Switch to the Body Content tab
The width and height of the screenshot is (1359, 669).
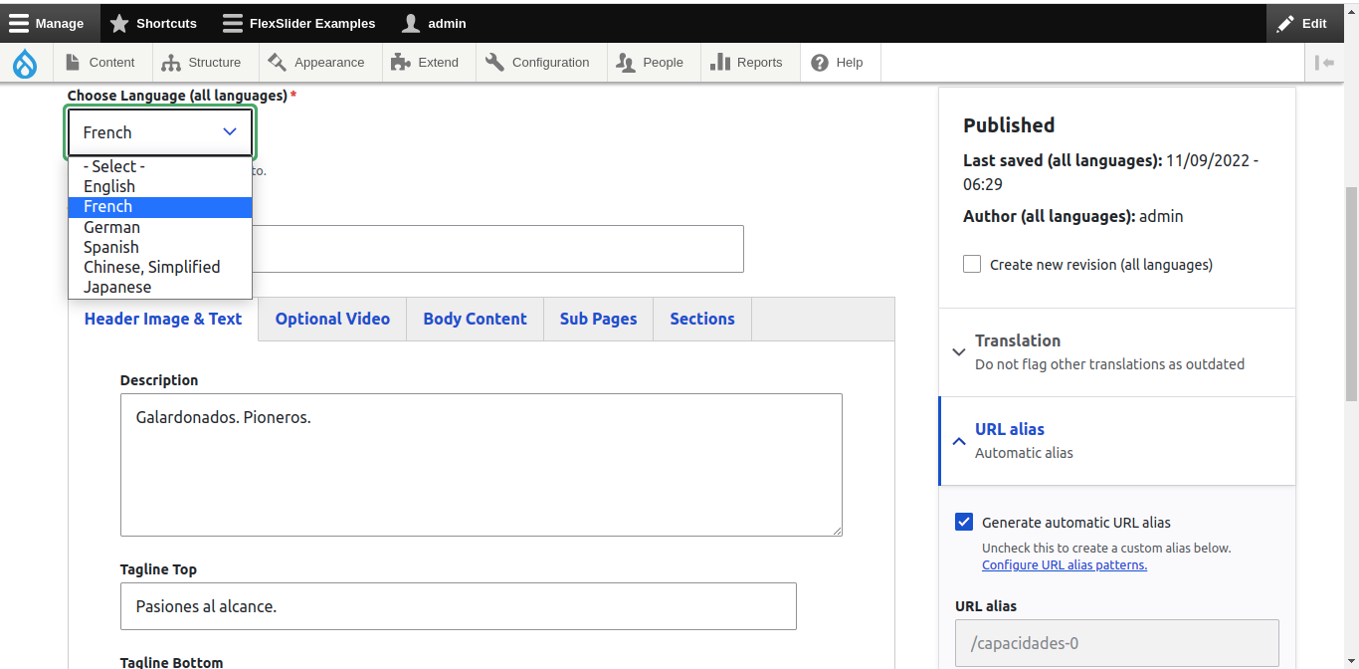pyautogui.click(x=475, y=320)
